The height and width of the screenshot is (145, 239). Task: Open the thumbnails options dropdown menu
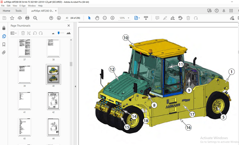tap(13, 33)
